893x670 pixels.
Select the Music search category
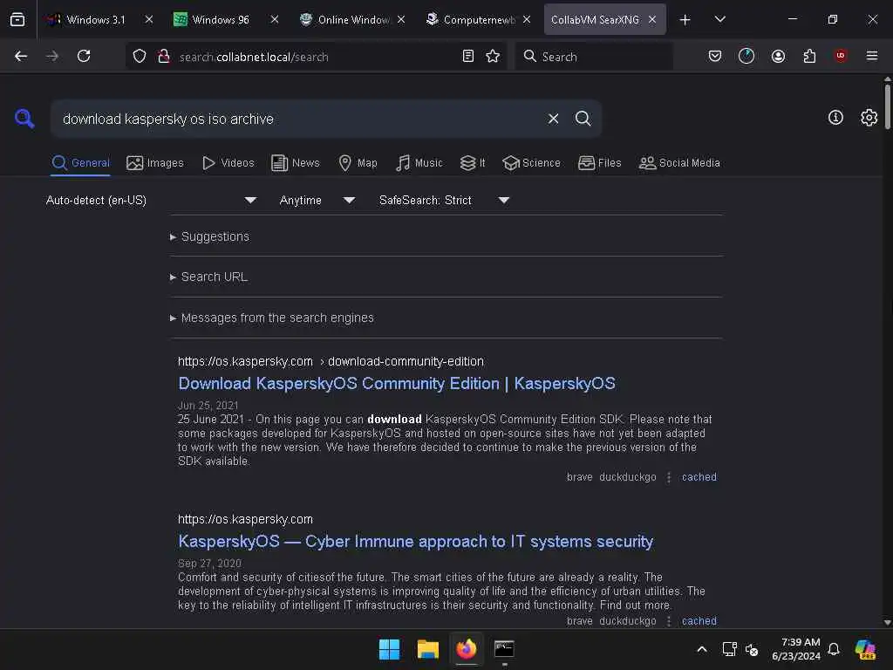point(419,163)
